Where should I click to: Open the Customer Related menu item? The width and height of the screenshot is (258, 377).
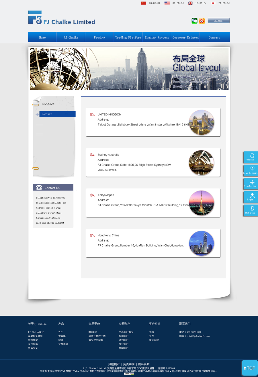click(x=185, y=37)
